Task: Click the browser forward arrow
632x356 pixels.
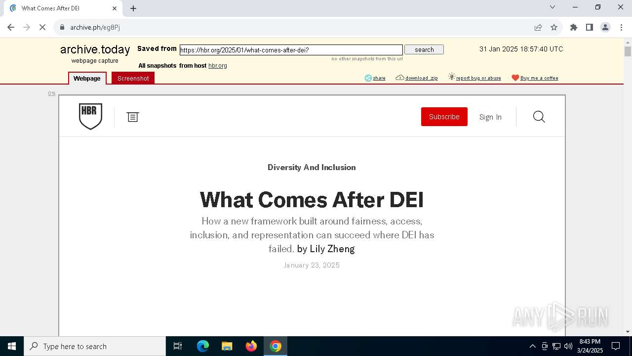Action: [x=27, y=27]
